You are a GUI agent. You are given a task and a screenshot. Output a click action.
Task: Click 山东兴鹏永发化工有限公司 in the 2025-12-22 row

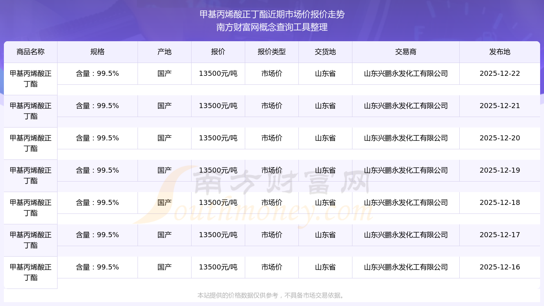[406, 73]
